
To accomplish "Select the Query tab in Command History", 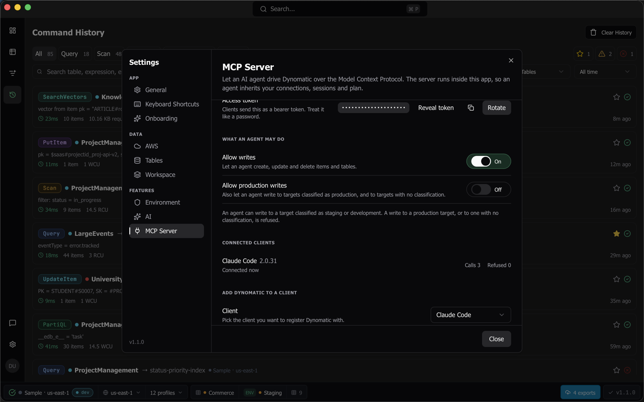I will click(75, 54).
